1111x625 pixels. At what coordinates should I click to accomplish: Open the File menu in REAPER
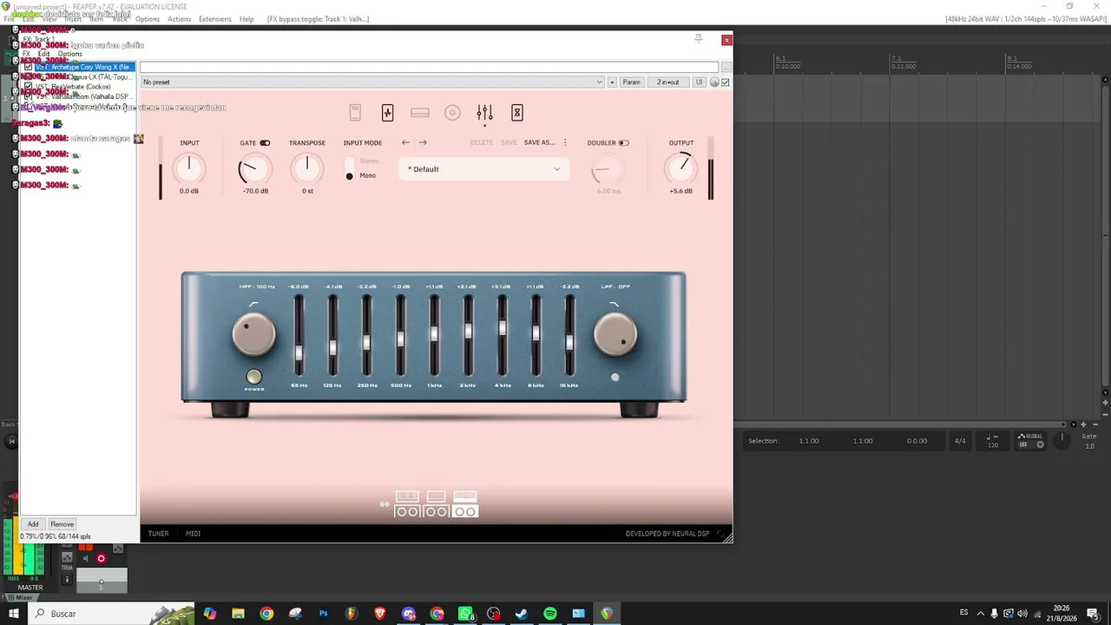click(x=10, y=19)
